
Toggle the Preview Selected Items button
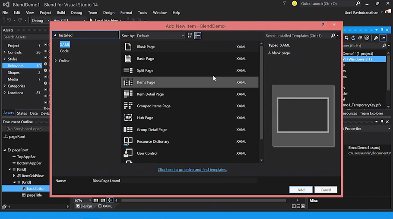click(383, 38)
